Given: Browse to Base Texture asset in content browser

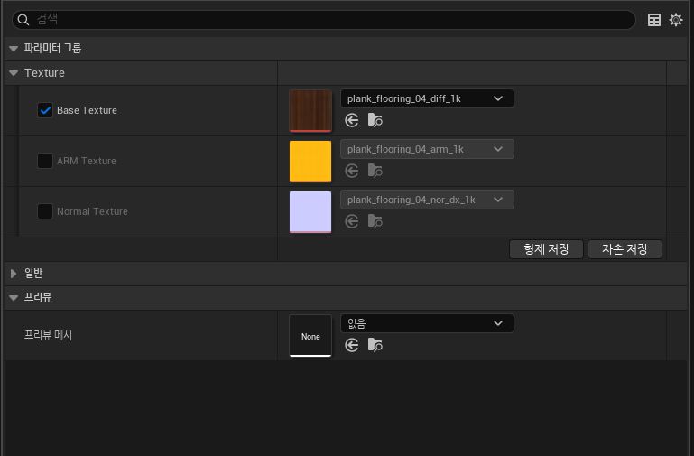Looking at the screenshot, I should [375, 120].
